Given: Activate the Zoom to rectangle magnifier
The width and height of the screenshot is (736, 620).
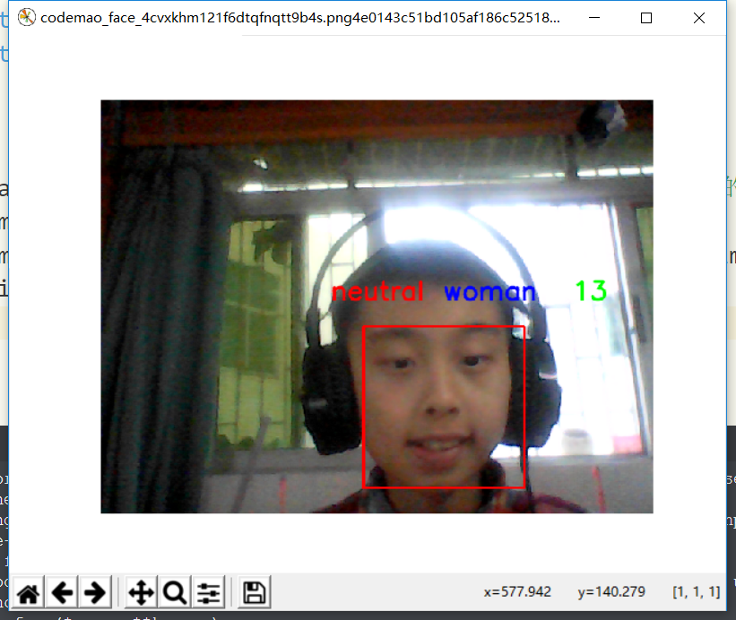Looking at the screenshot, I should tap(175, 592).
